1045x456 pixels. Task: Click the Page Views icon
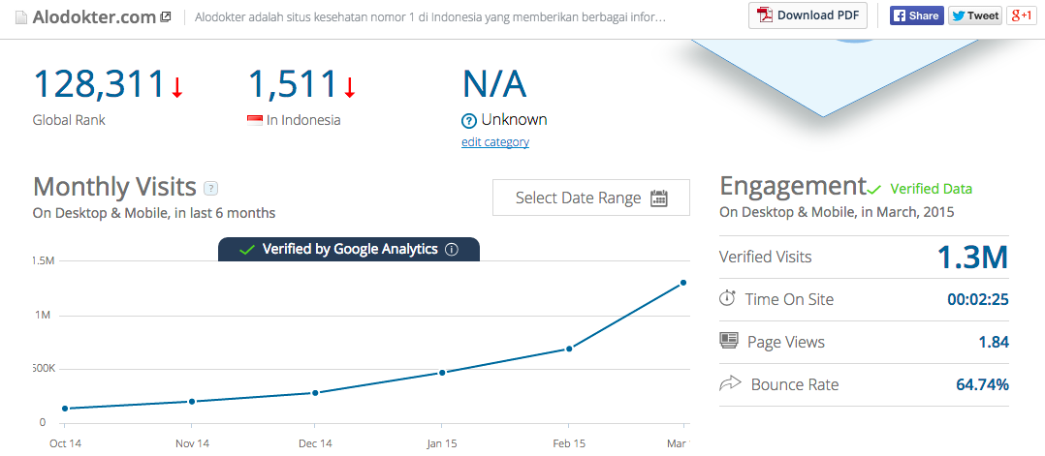729,341
